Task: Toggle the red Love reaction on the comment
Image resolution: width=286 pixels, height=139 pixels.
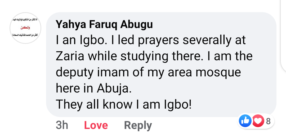Action: coord(96,125)
